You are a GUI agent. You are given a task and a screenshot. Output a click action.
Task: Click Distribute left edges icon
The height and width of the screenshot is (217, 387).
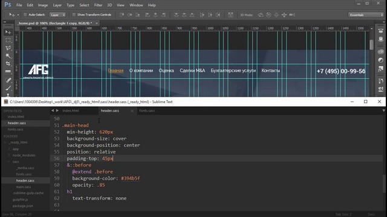point(202,14)
